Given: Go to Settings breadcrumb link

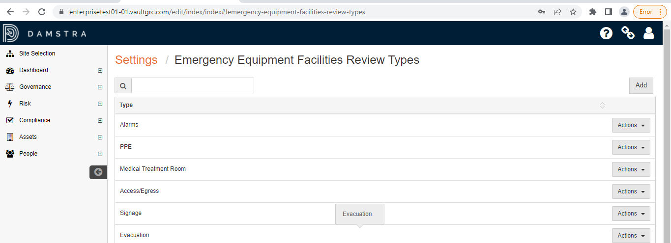Looking at the screenshot, I should coord(136,60).
